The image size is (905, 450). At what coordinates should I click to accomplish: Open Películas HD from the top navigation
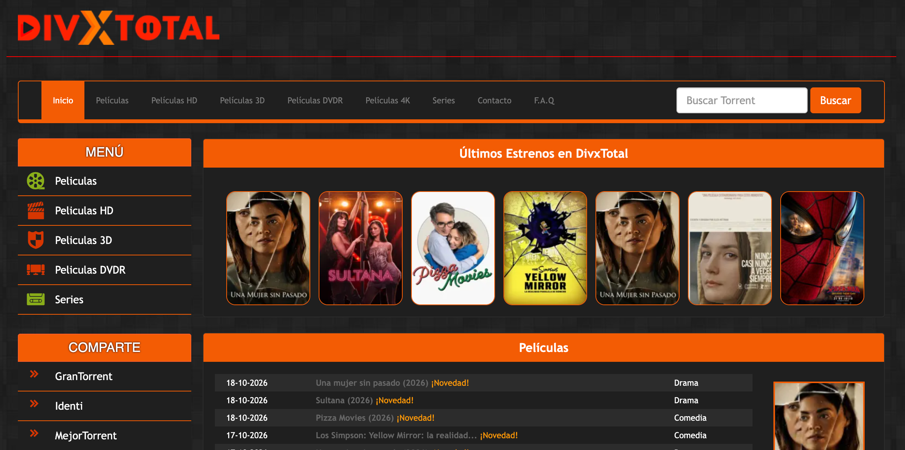[x=174, y=100]
